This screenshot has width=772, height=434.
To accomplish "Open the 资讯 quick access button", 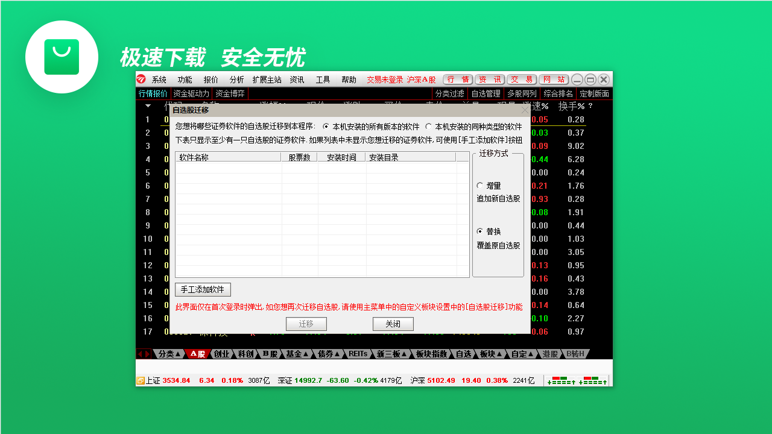I will [x=490, y=79].
